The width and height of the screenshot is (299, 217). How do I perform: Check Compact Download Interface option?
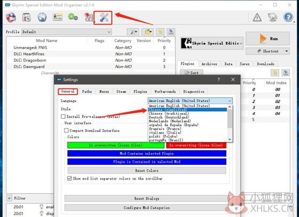pos(66,130)
